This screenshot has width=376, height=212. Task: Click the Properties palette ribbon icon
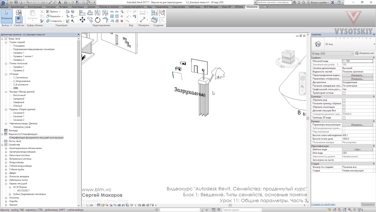point(19,19)
